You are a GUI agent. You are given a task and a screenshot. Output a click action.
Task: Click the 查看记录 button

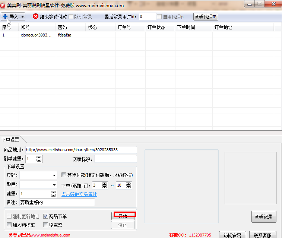264,217
